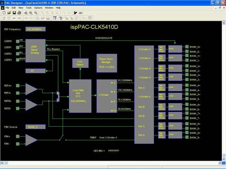Screen dimensions: 226x169
Task: Click the BANK_0+ output pin square
Action: pos(187,47)
